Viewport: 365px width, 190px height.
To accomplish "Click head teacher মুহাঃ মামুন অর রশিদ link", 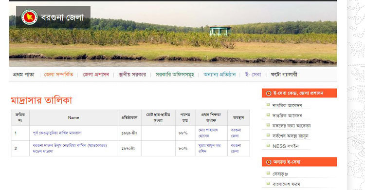I will [209, 148].
